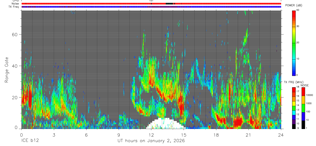Click the 'UT hours on January 2, 2026' axis title
Viewport: 316px width, 146px height.
(x=151, y=141)
